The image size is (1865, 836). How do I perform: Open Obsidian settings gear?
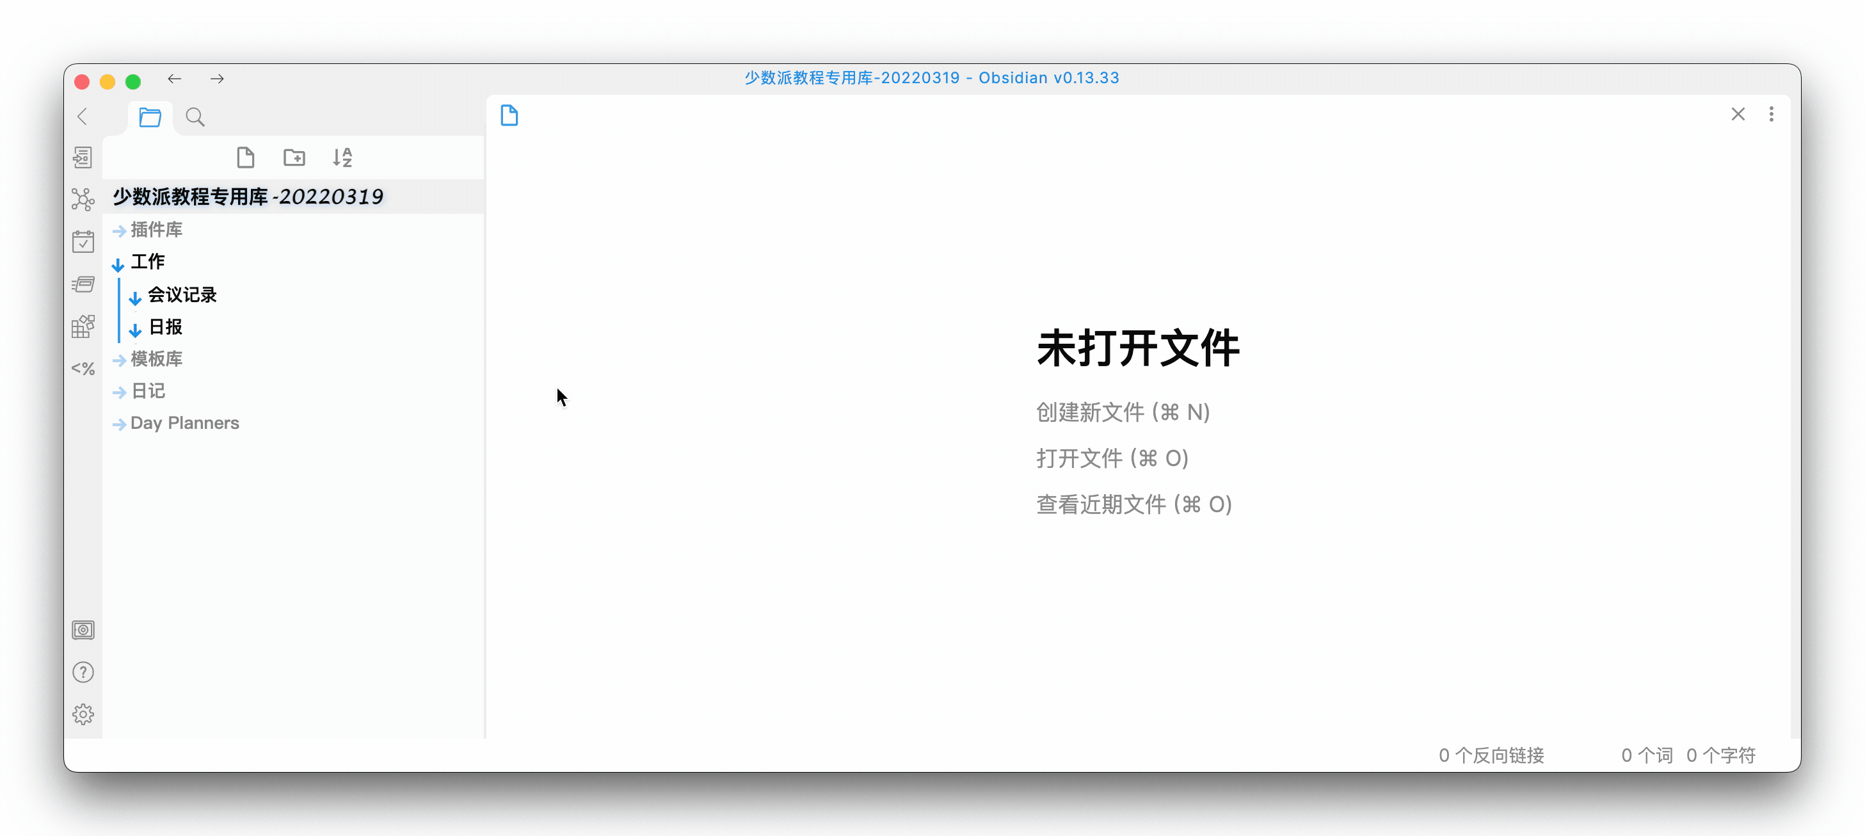click(x=83, y=714)
